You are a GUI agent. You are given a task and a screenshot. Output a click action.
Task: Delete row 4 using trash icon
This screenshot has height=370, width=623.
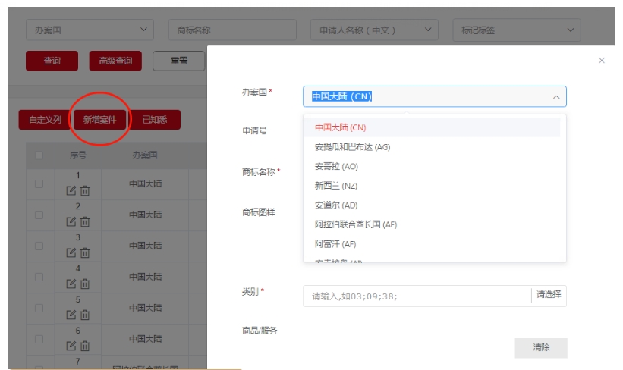[x=85, y=284]
